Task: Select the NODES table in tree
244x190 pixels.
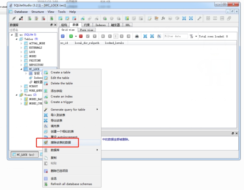Action: coord(33,56)
